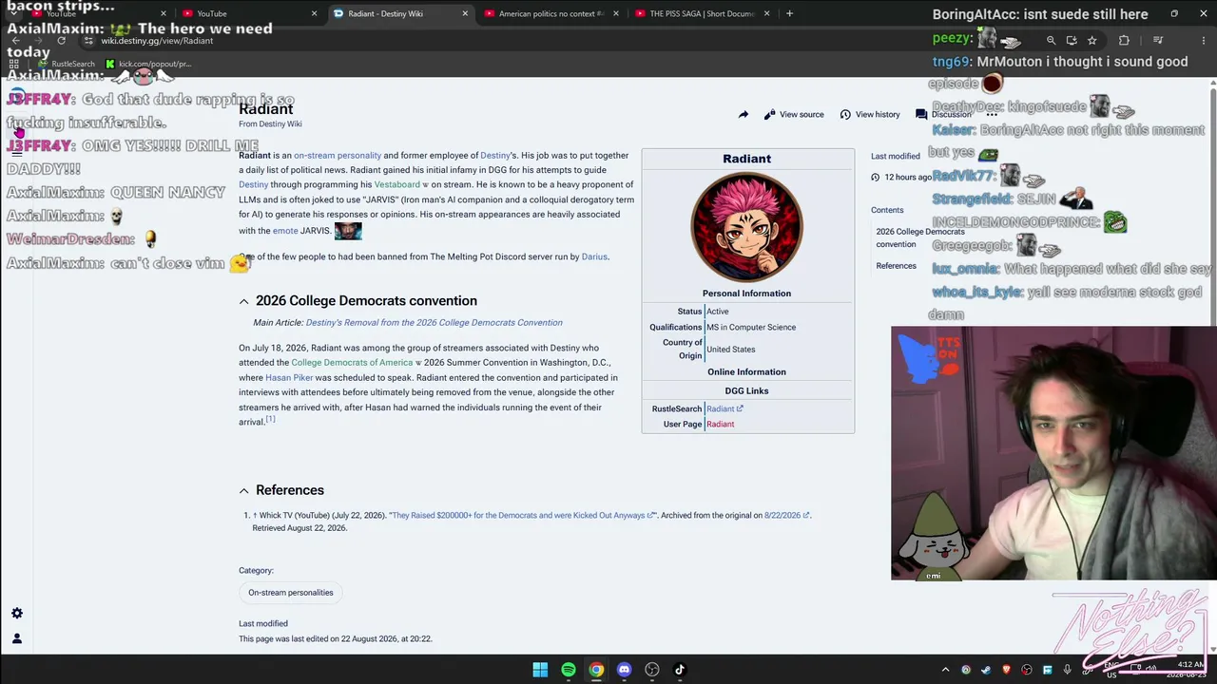Viewport: 1217px width, 684px height.
Task: Click the Destiny link in the first sentence
Action: pyautogui.click(x=494, y=156)
